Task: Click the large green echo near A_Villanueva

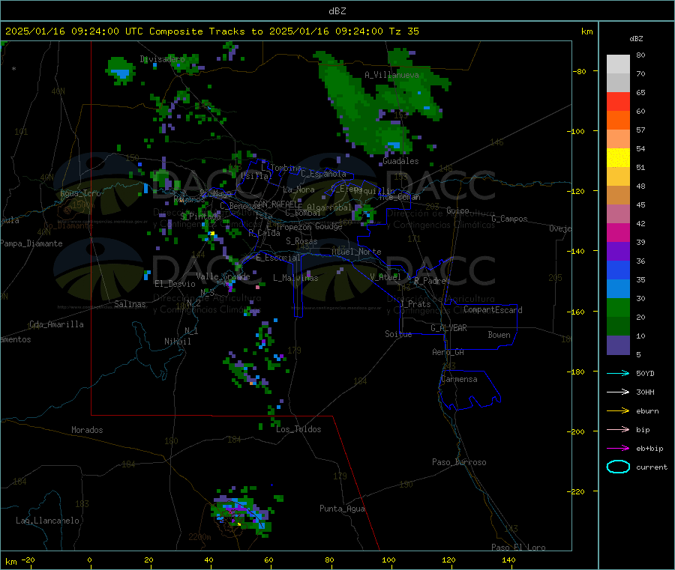Action: (x=366, y=107)
